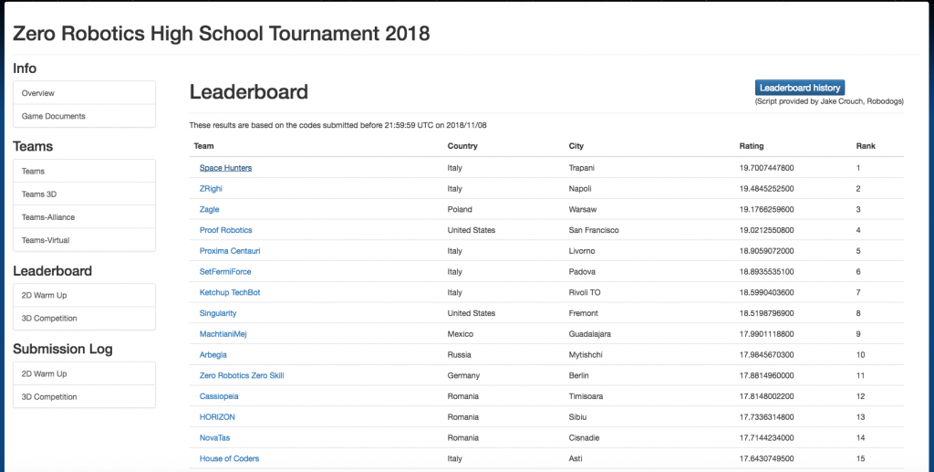
Task: Click the Rating column header
Action: (751, 146)
